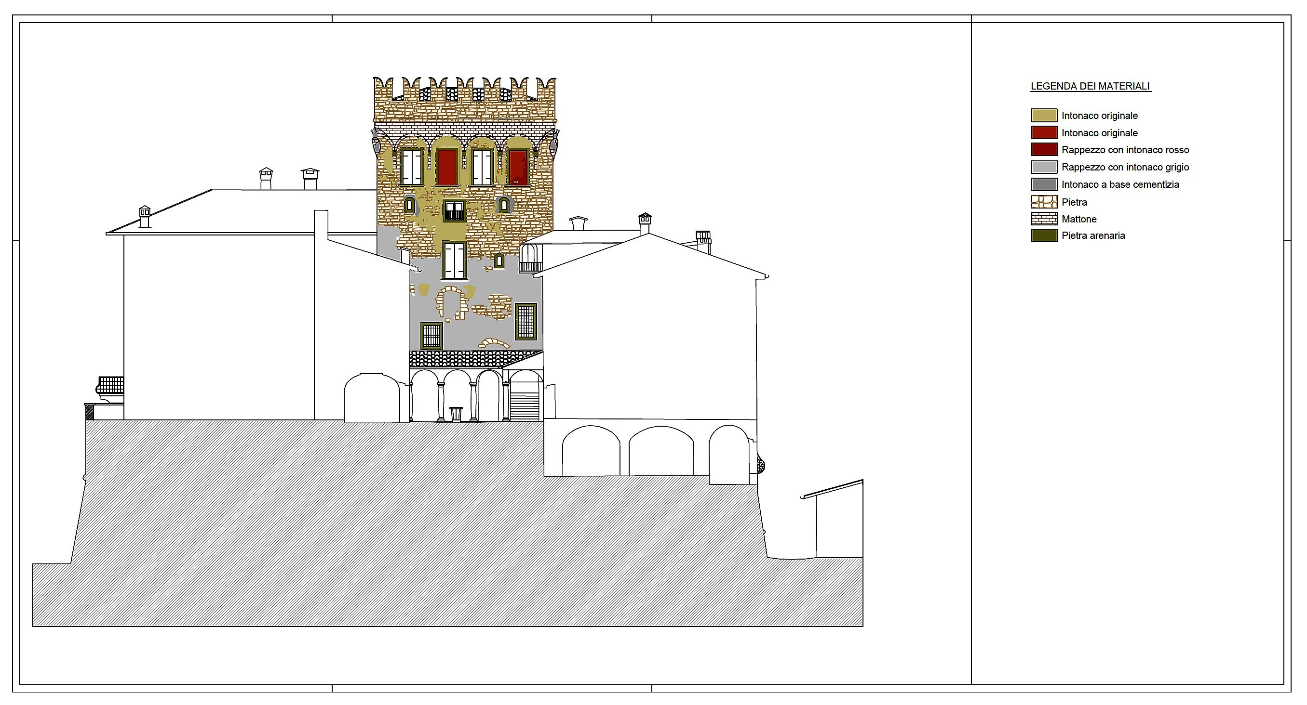Screen dimensions: 1307x705
Task: Click the 'Intonaco a base cementizia' label
Action: point(1120,184)
